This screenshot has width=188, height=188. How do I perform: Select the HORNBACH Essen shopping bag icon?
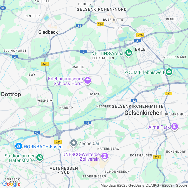(x=18, y=146)
